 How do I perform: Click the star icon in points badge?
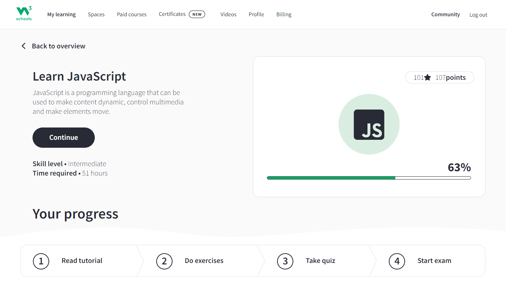tap(428, 77)
